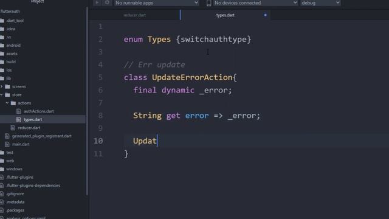Open reducer.dart from the project tree
The width and height of the screenshot is (389, 219).
(x=29, y=128)
